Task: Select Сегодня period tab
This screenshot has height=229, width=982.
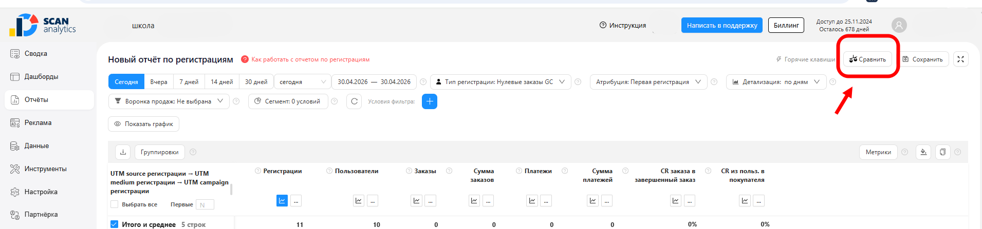Action: [126, 82]
